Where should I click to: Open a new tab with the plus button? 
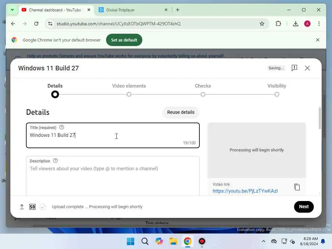click(178, 10)
